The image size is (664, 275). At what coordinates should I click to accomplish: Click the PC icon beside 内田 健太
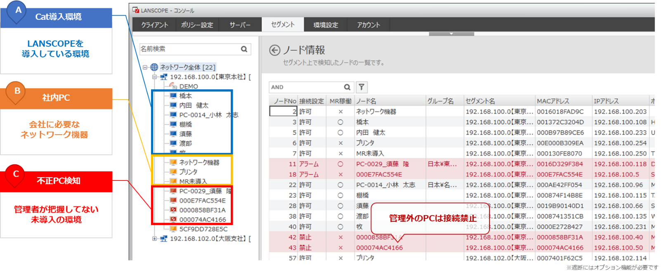[173, 105]
